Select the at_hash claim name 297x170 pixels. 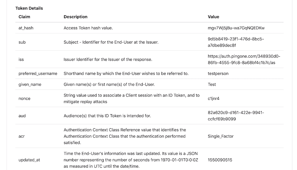pyautogui.click(x=26, y=28)
